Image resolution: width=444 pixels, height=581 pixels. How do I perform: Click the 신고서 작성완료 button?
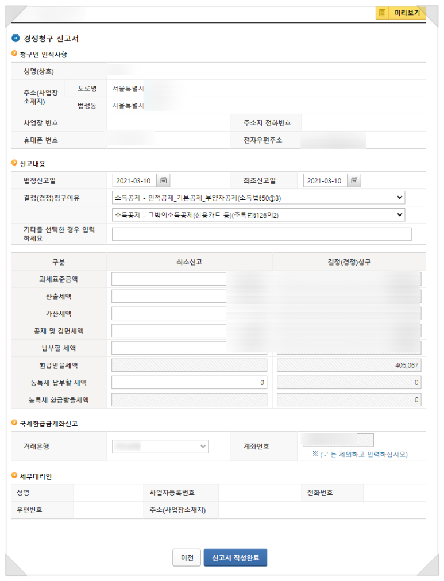(x=235, y=557)
